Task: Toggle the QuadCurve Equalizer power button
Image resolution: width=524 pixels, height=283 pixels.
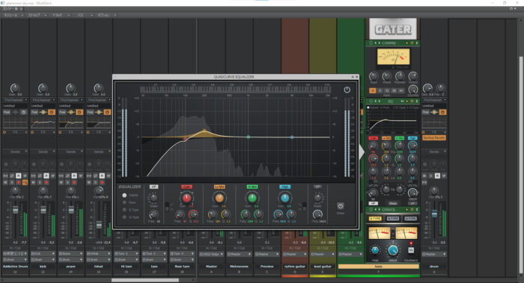Action: pos(347,90)
